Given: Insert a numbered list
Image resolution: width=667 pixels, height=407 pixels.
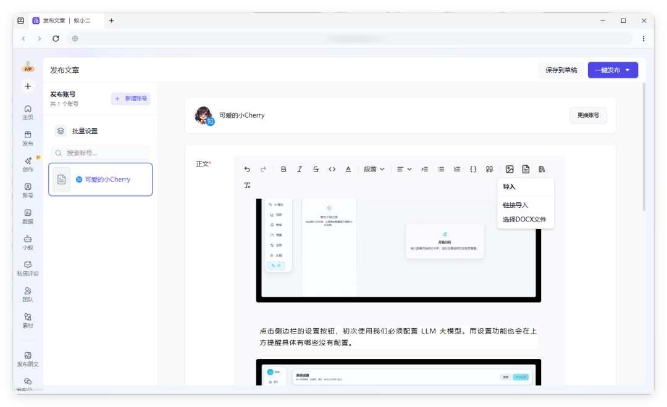Looking at the screenshot, I should [x=457, y=169].
